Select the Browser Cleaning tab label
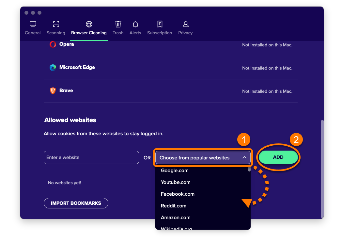342x245 pixels. pyautogui.click(x=89, y=33)
